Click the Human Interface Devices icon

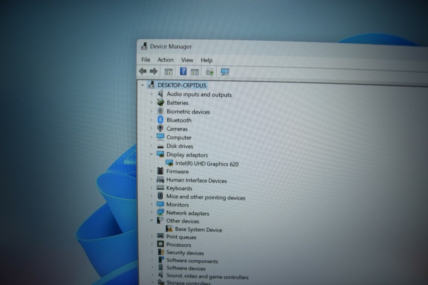click(160, 179)
